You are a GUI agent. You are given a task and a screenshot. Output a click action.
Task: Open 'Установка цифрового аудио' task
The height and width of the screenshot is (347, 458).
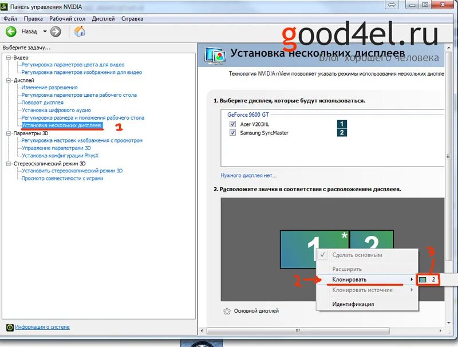tap(56, 110)
